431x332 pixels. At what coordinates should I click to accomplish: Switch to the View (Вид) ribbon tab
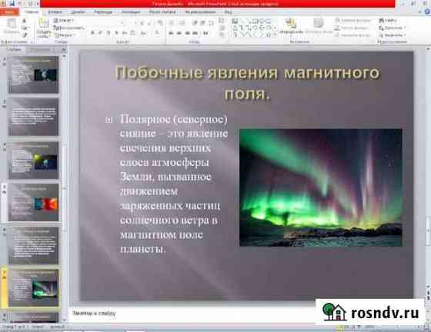(x=228, y=12)
